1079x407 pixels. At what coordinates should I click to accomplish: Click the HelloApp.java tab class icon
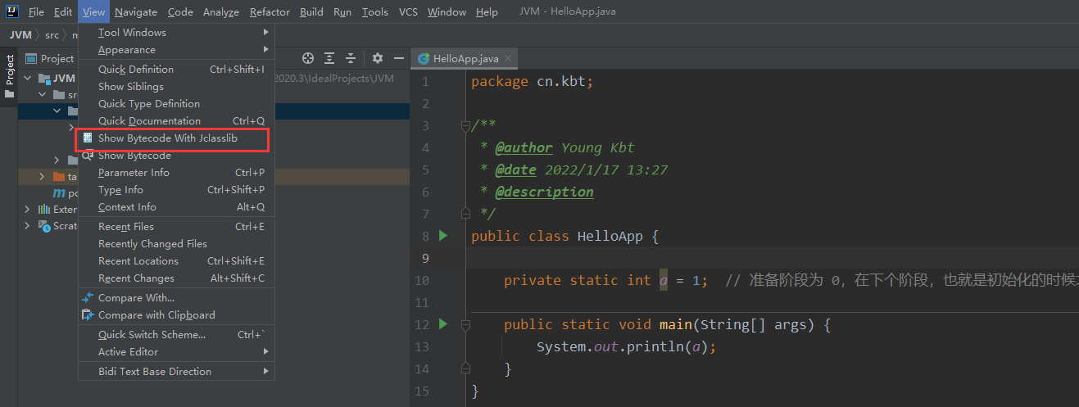tap(424, 59)
